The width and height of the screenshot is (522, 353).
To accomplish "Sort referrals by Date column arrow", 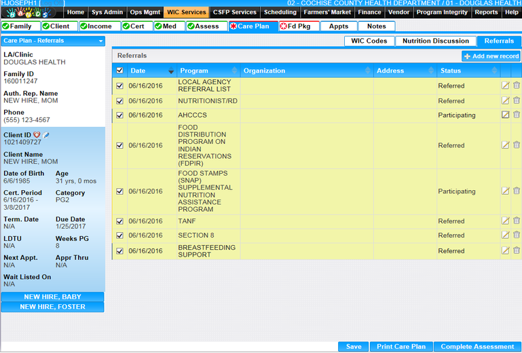I will coord(170,71).
